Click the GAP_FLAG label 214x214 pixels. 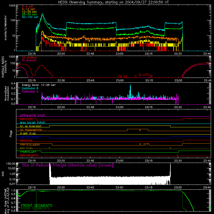[x=26, y=119]
